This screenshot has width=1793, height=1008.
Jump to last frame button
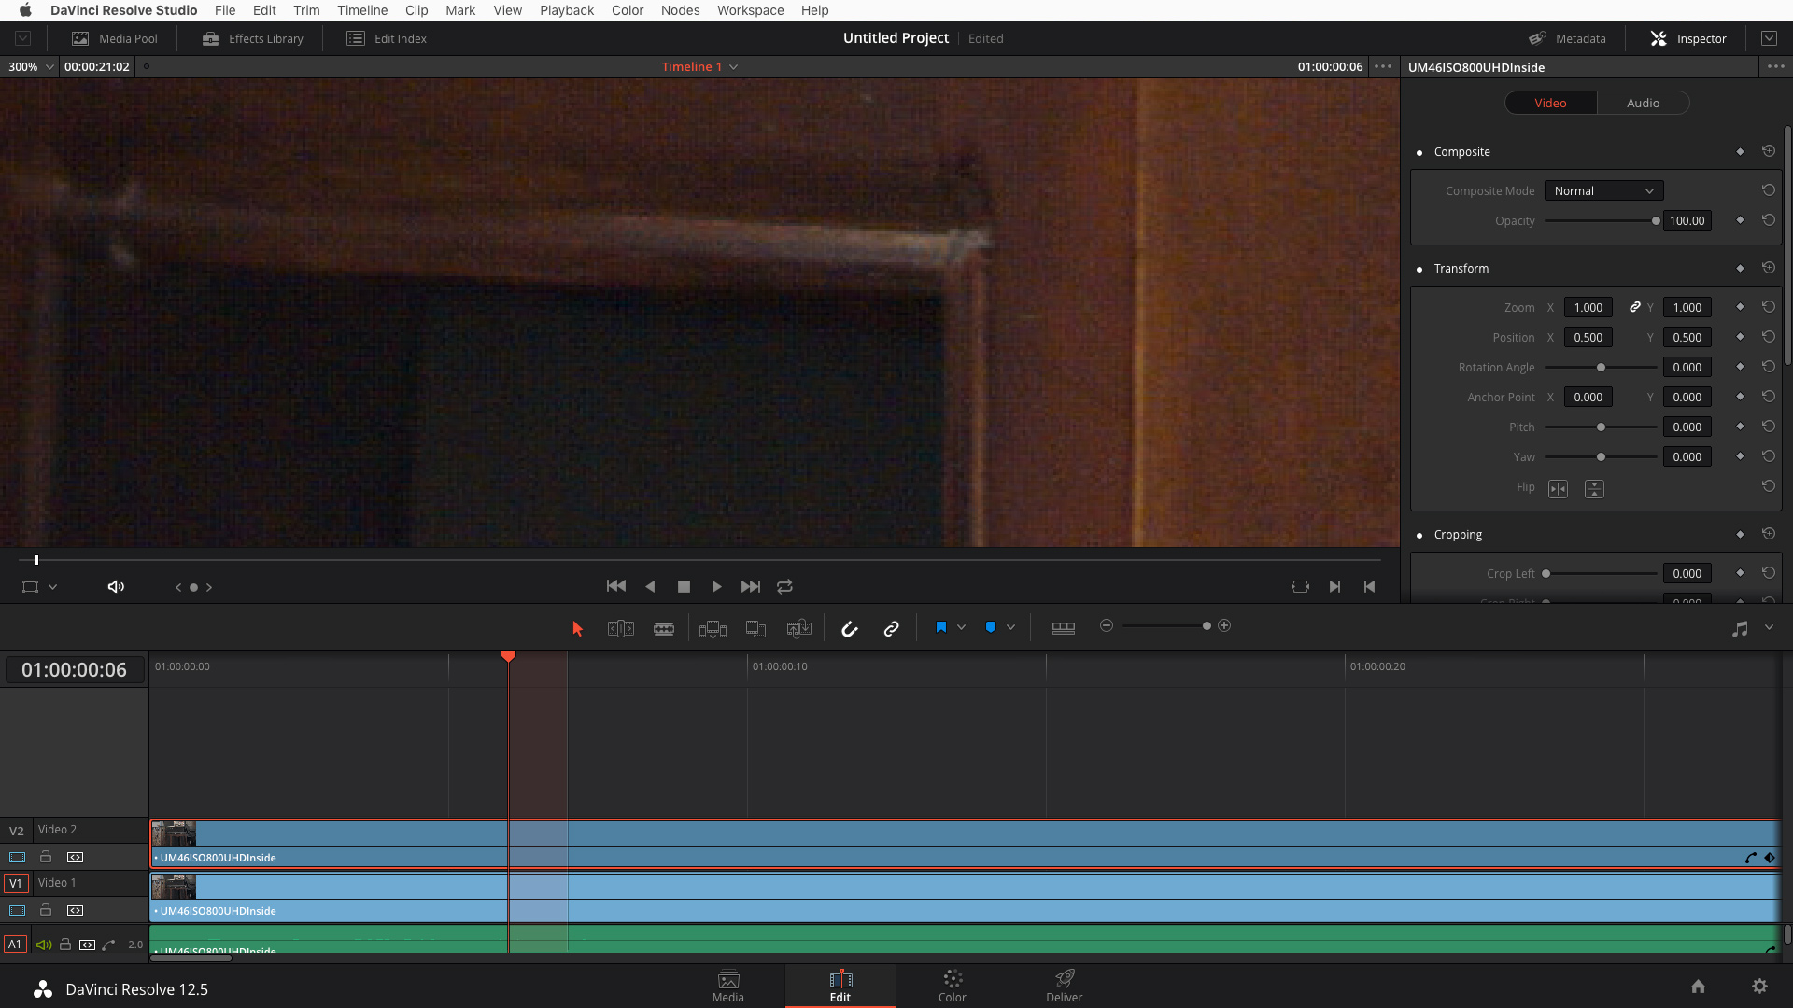750,586
